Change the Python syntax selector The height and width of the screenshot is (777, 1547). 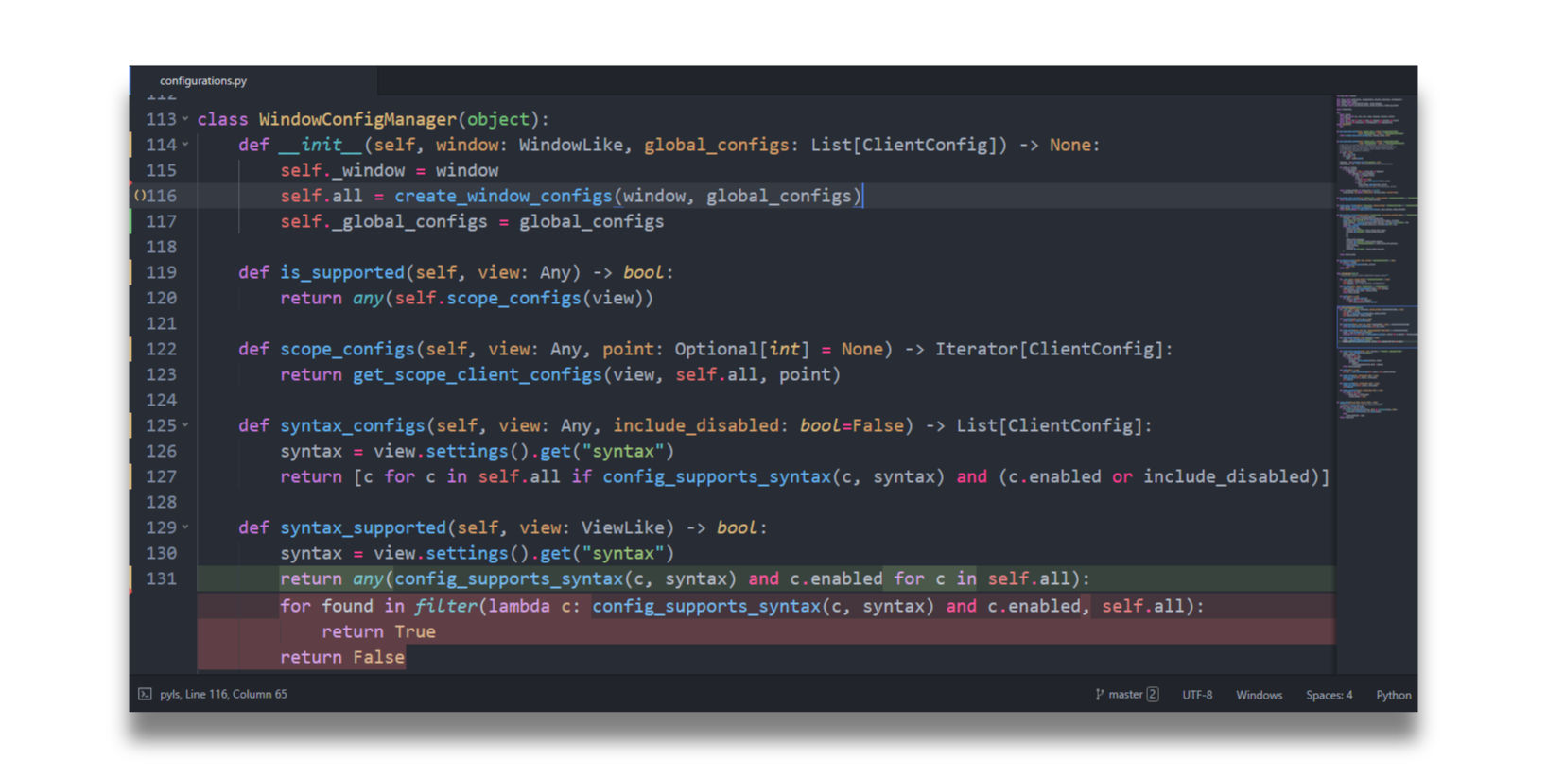[x=1393, y=695]
